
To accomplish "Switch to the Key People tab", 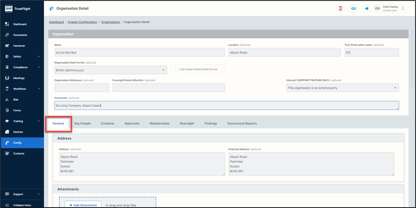I will [x=82, y=124].
